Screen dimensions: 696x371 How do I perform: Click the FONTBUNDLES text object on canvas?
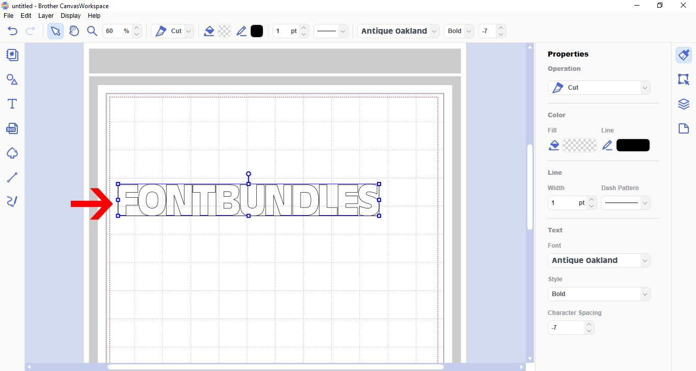tap(249, 200)
